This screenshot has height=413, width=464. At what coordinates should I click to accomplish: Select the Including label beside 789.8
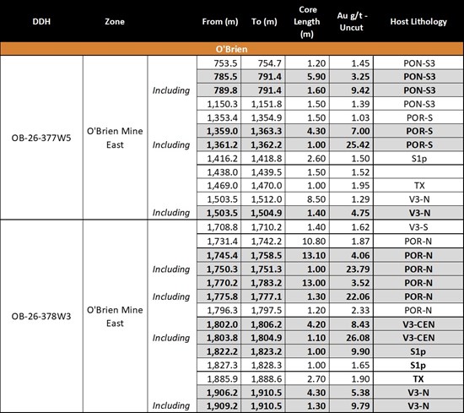(x=171, y=90)
